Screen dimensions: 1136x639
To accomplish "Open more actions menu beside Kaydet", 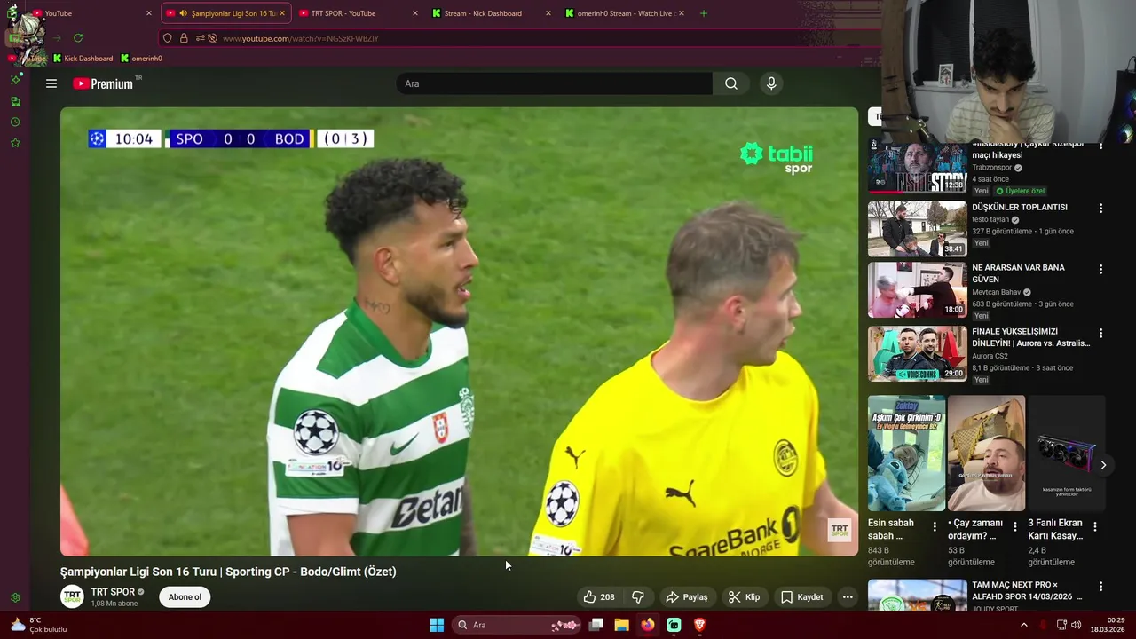I will coord(848,597).
